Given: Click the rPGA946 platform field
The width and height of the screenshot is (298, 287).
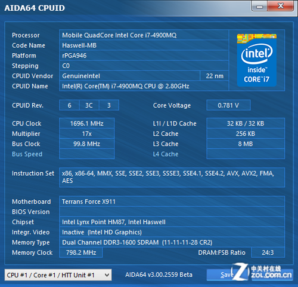Looking at the screenshot, I should click(144, 56).
